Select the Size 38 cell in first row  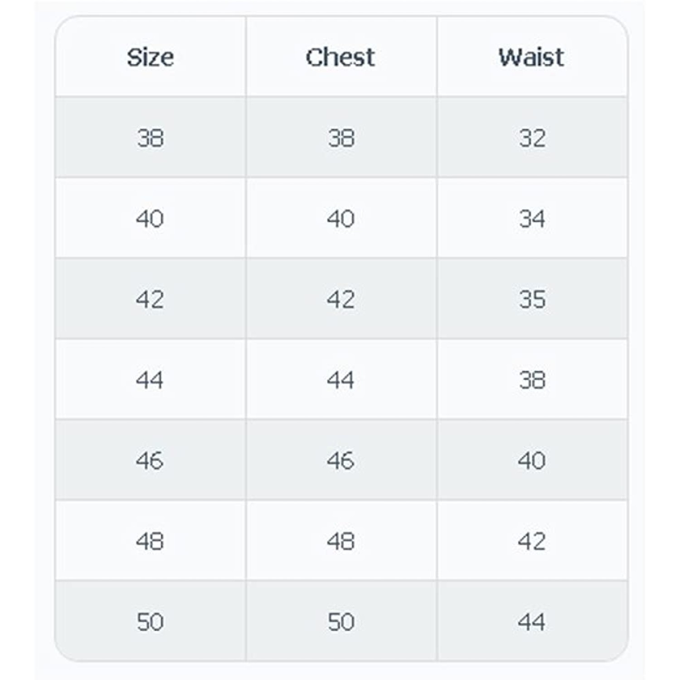(150, 138)
